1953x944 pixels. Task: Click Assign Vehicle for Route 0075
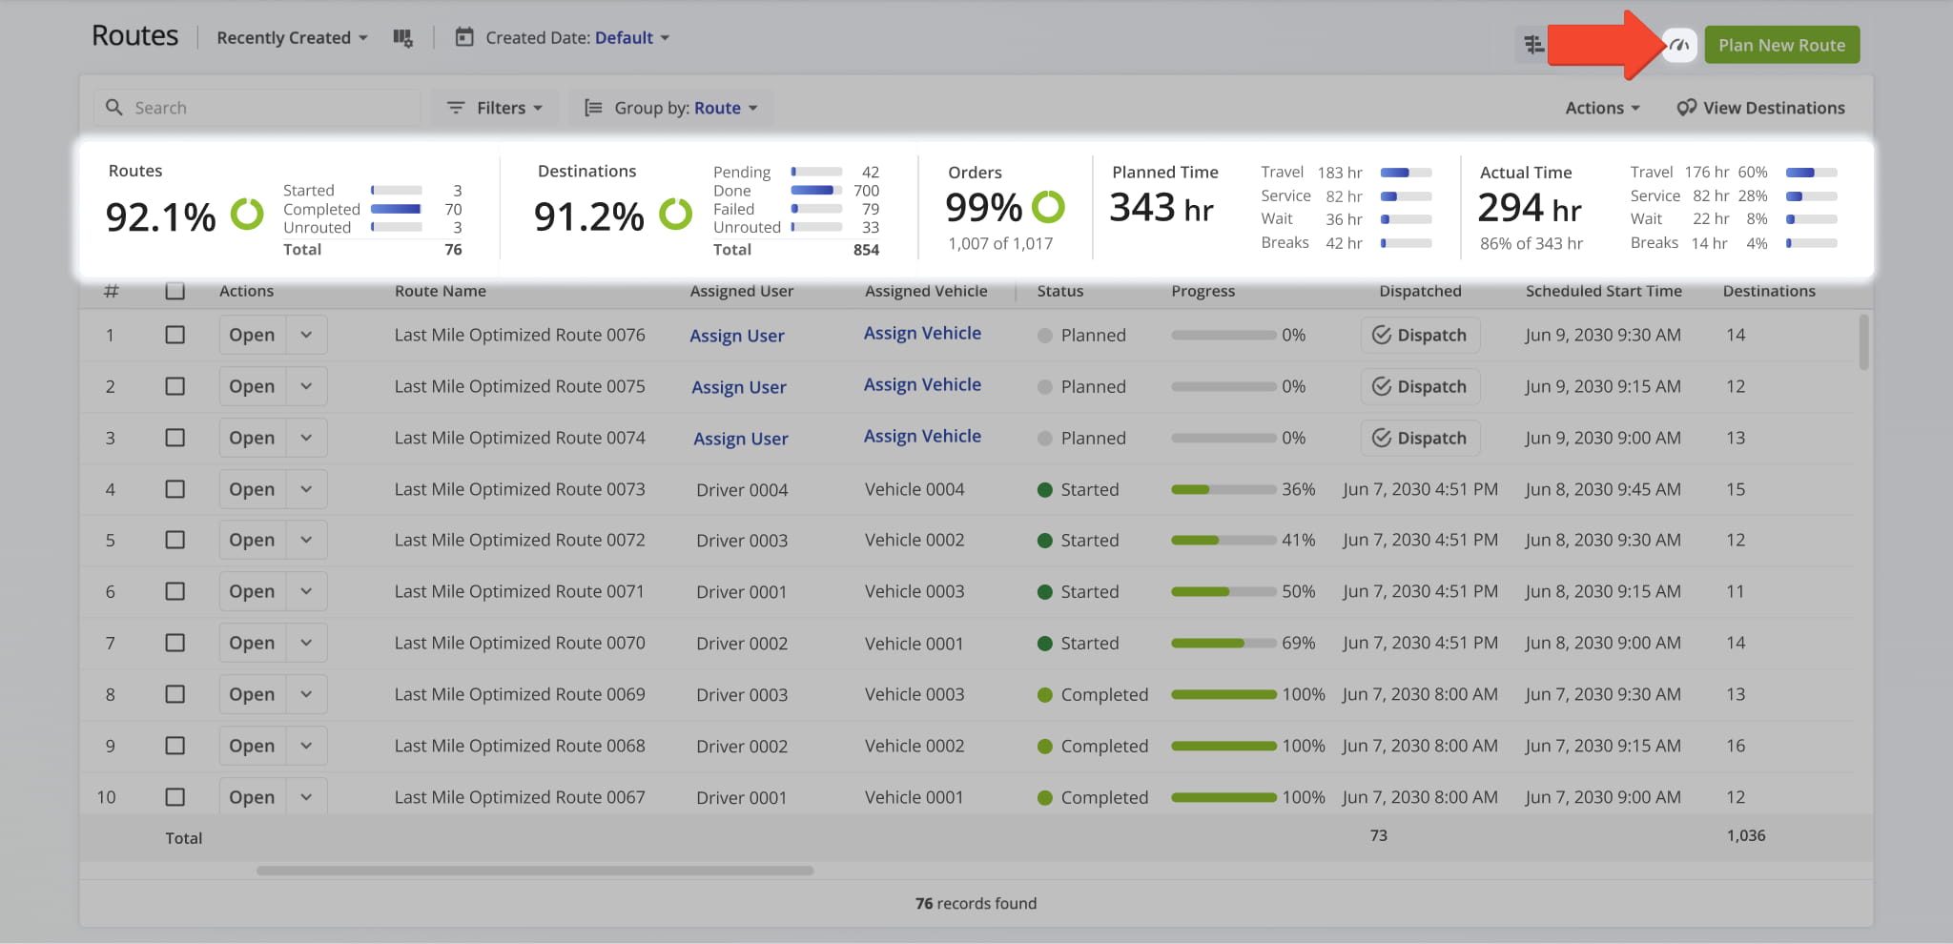click(x=922, y=385)
